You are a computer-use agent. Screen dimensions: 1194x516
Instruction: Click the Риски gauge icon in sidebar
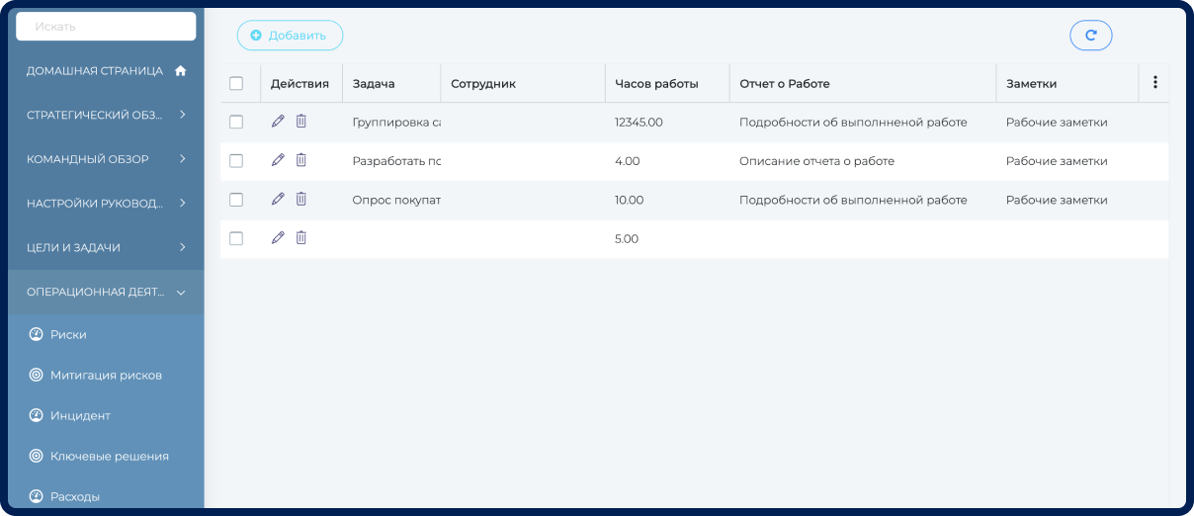(37, 334)
